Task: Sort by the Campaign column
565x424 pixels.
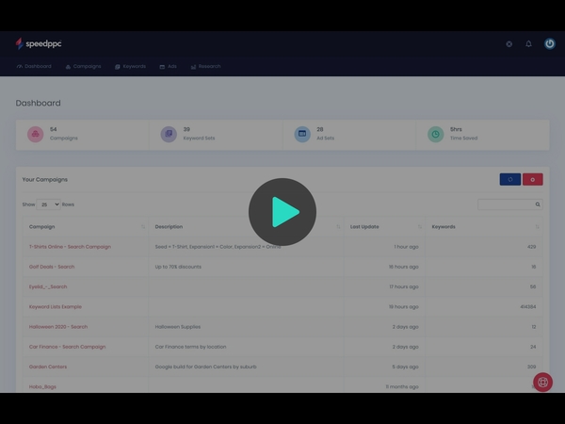Action: [x=86, y=227]
